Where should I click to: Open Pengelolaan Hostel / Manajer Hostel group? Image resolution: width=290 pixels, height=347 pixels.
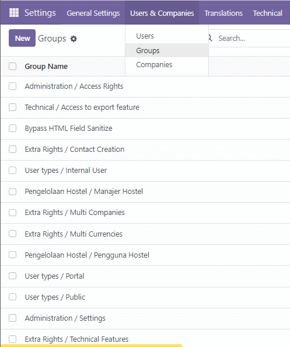[84, 192]
